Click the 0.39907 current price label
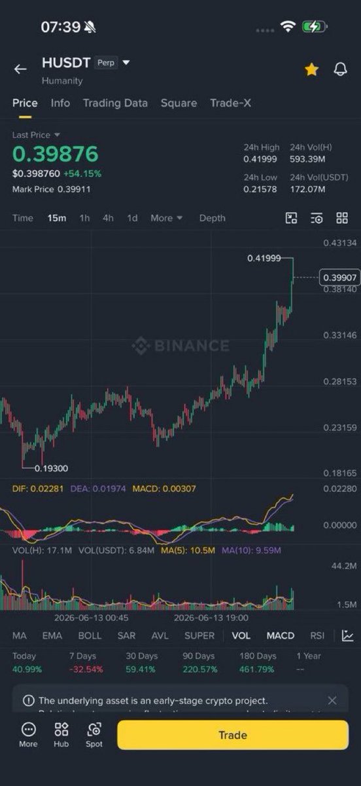 (x=339, y=278)
